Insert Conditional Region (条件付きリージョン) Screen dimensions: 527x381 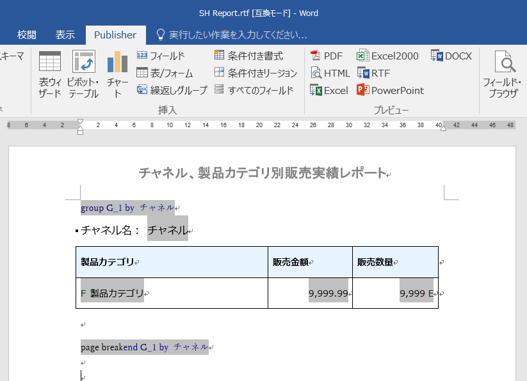click(x=255, y=73)
